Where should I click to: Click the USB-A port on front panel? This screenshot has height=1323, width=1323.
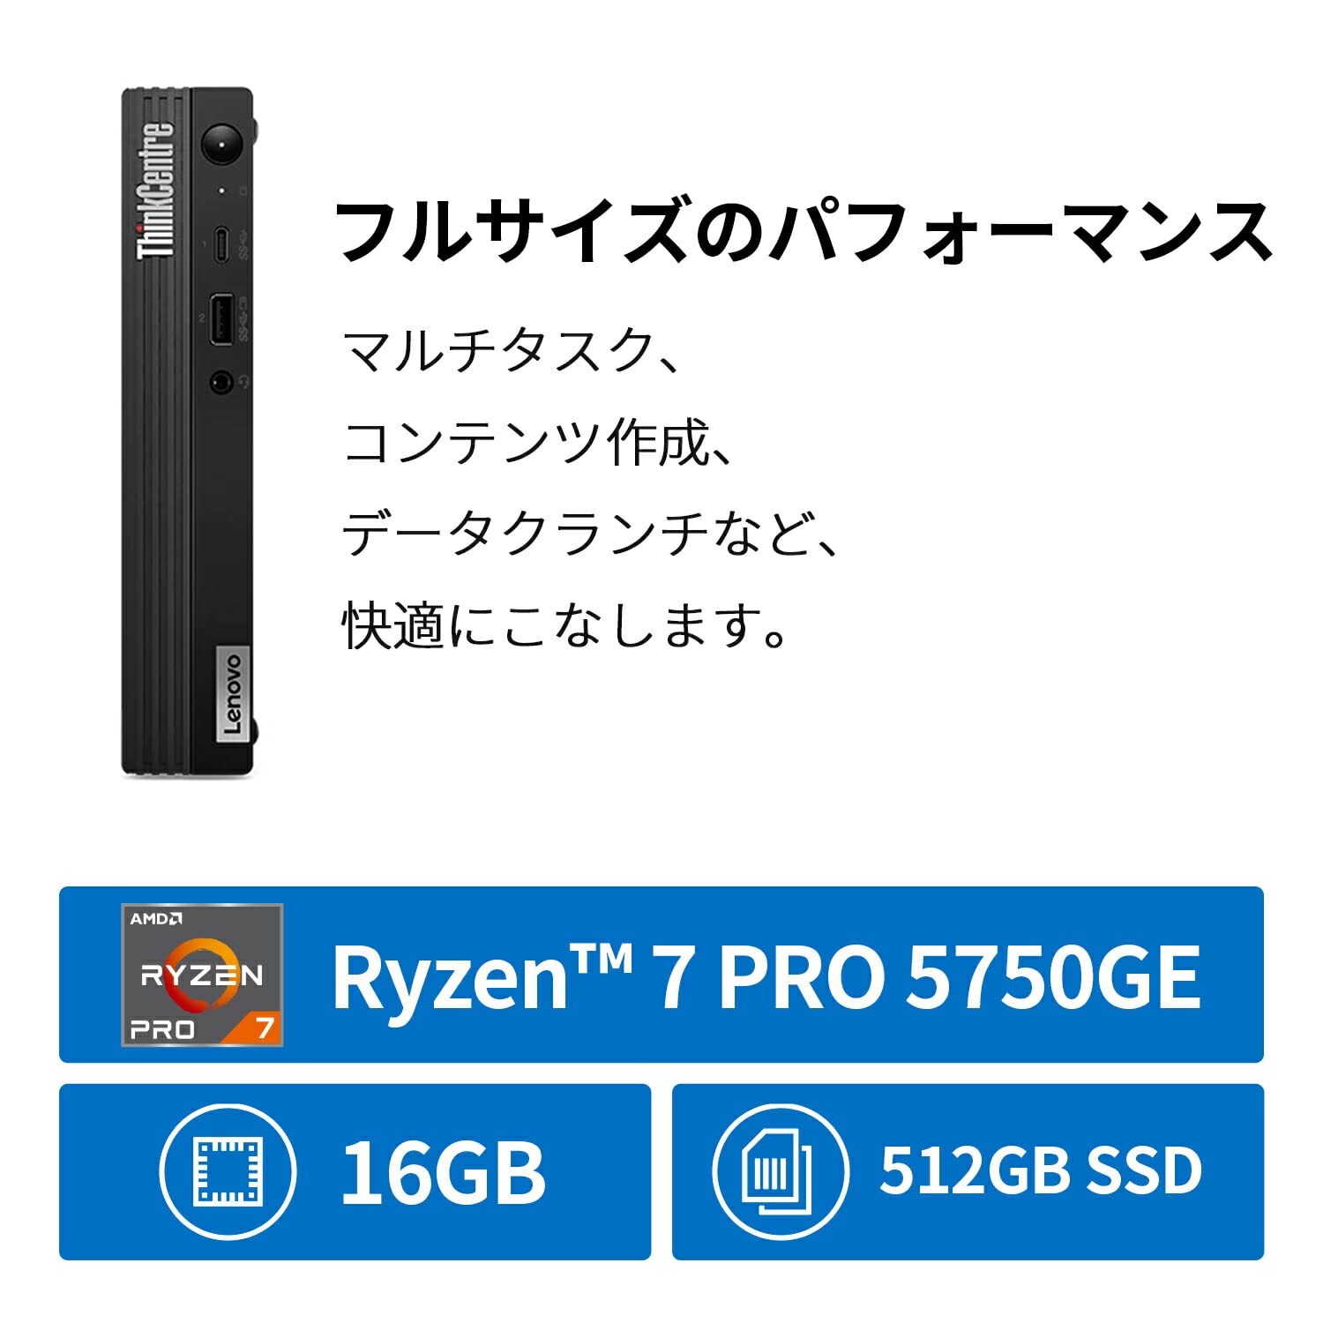pos(221,319)
